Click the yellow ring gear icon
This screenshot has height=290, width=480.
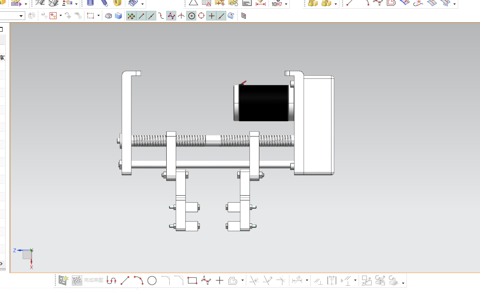click(117, 3)
